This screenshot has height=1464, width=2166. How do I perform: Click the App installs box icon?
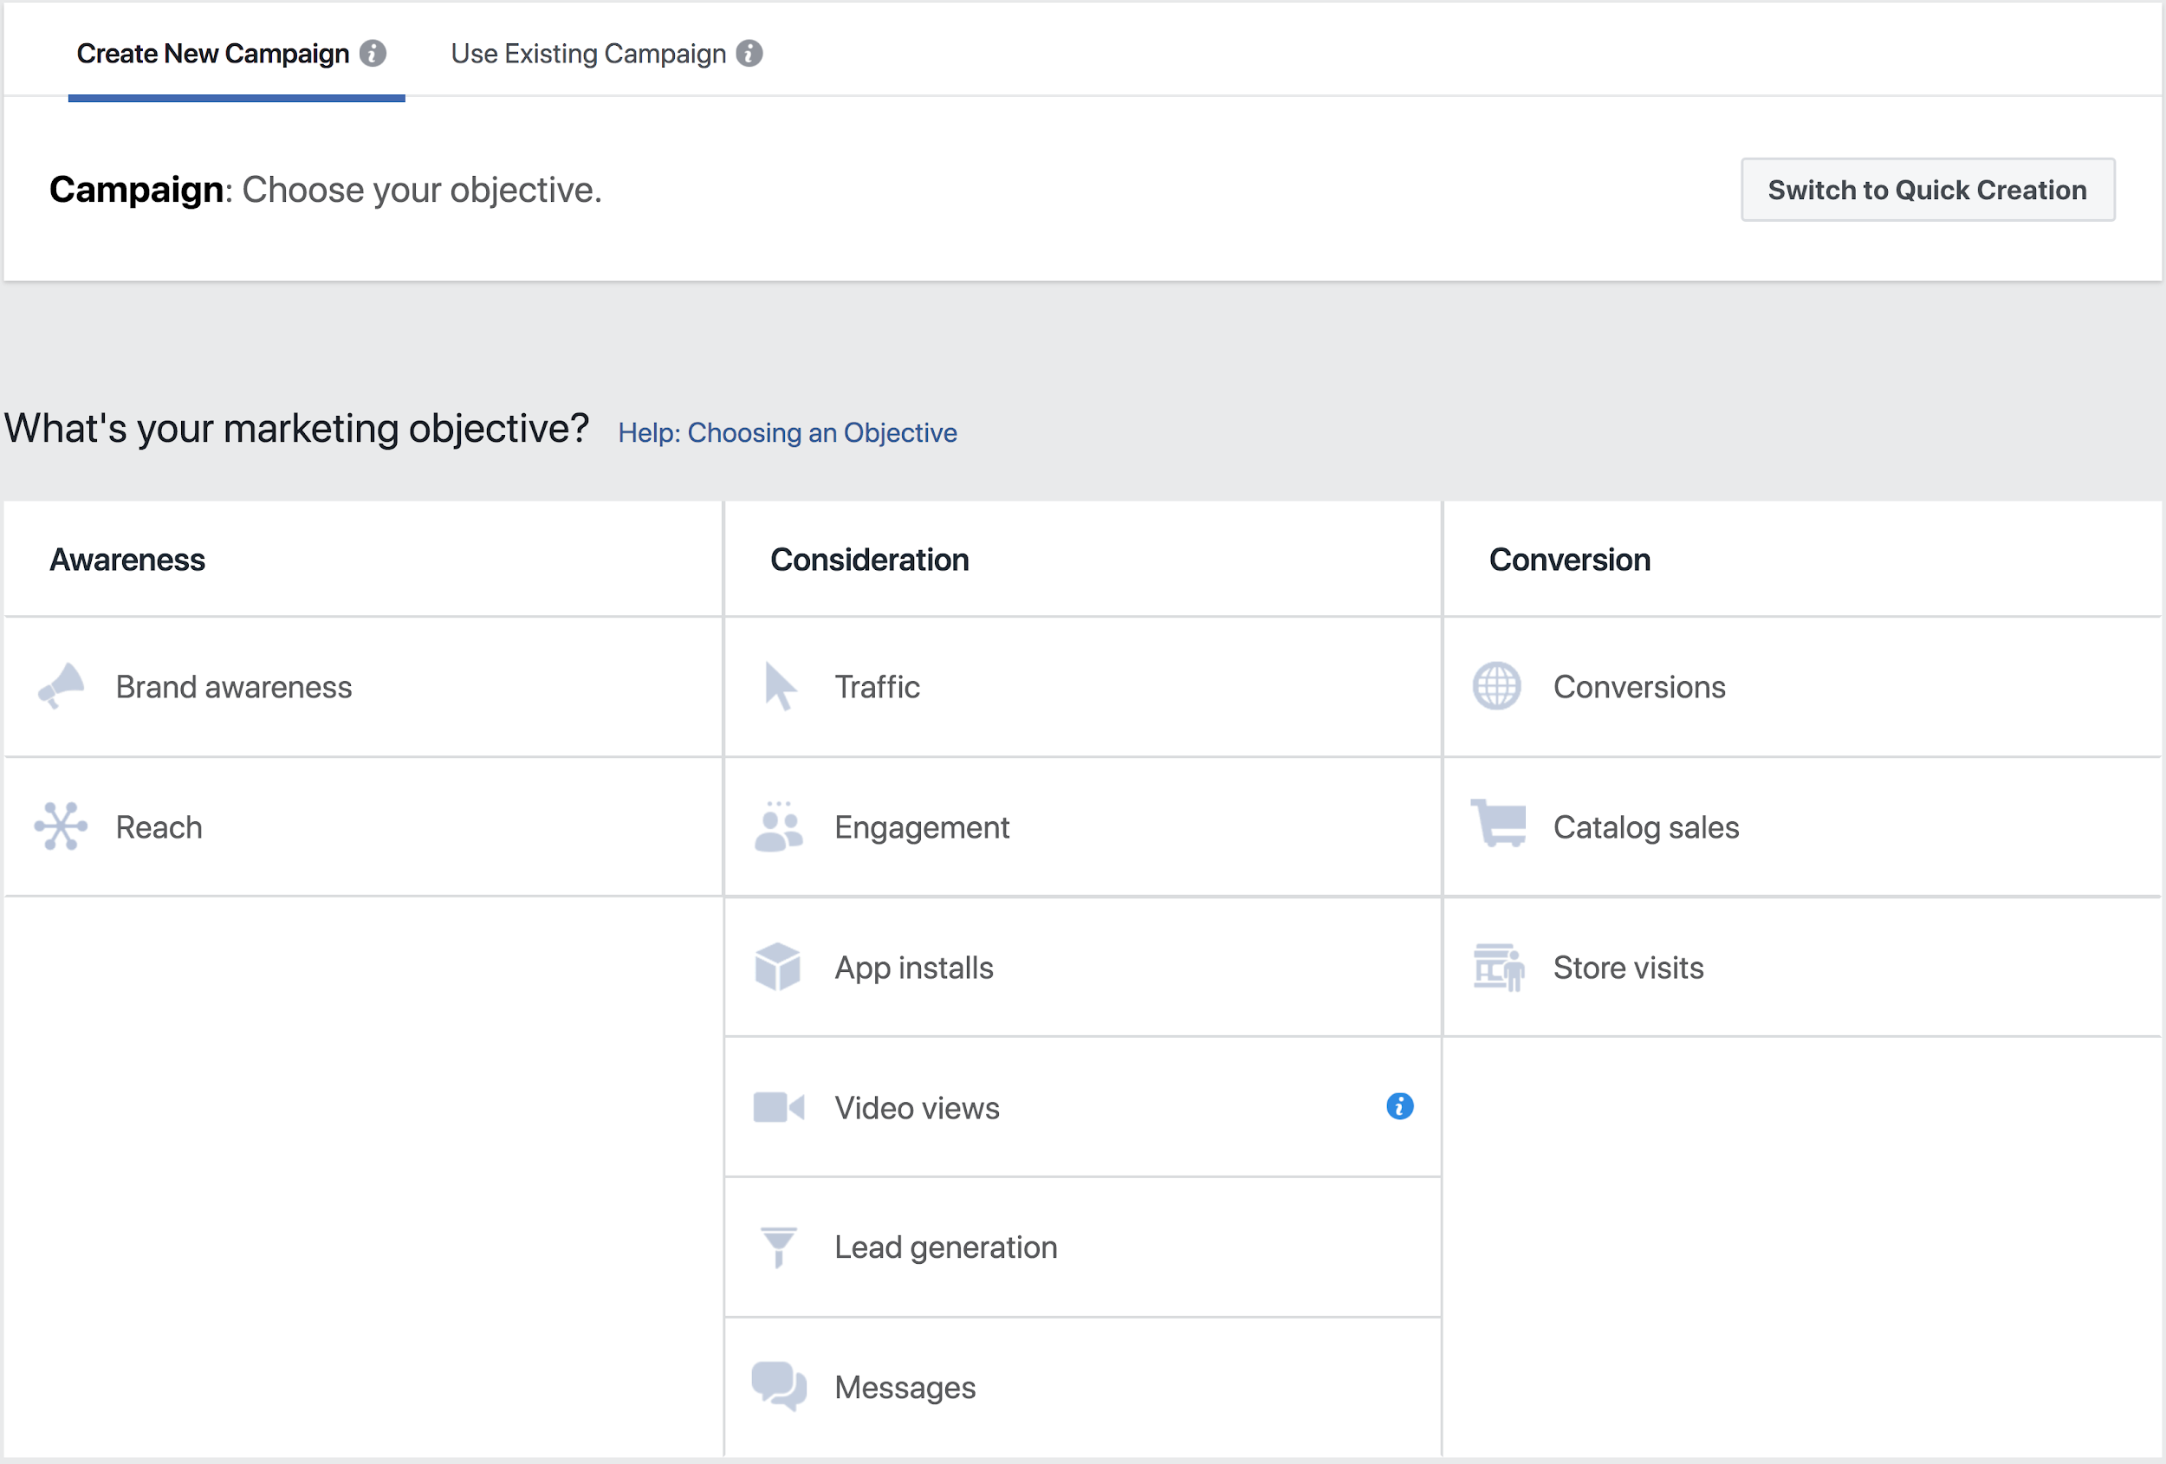[x=781, y=966]
